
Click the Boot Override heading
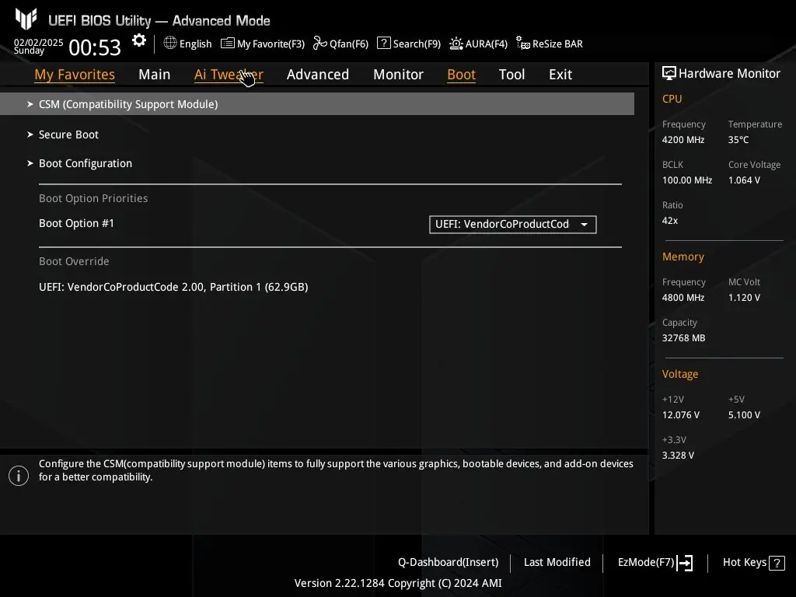pos(74,261)
